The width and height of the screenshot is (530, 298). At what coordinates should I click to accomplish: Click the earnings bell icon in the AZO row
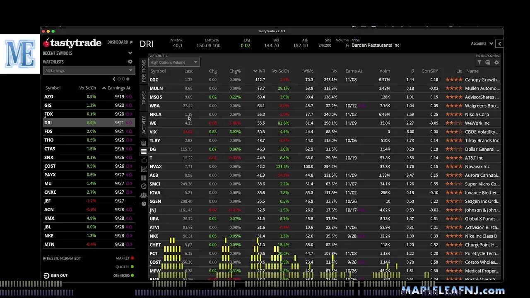coord(129,96)
